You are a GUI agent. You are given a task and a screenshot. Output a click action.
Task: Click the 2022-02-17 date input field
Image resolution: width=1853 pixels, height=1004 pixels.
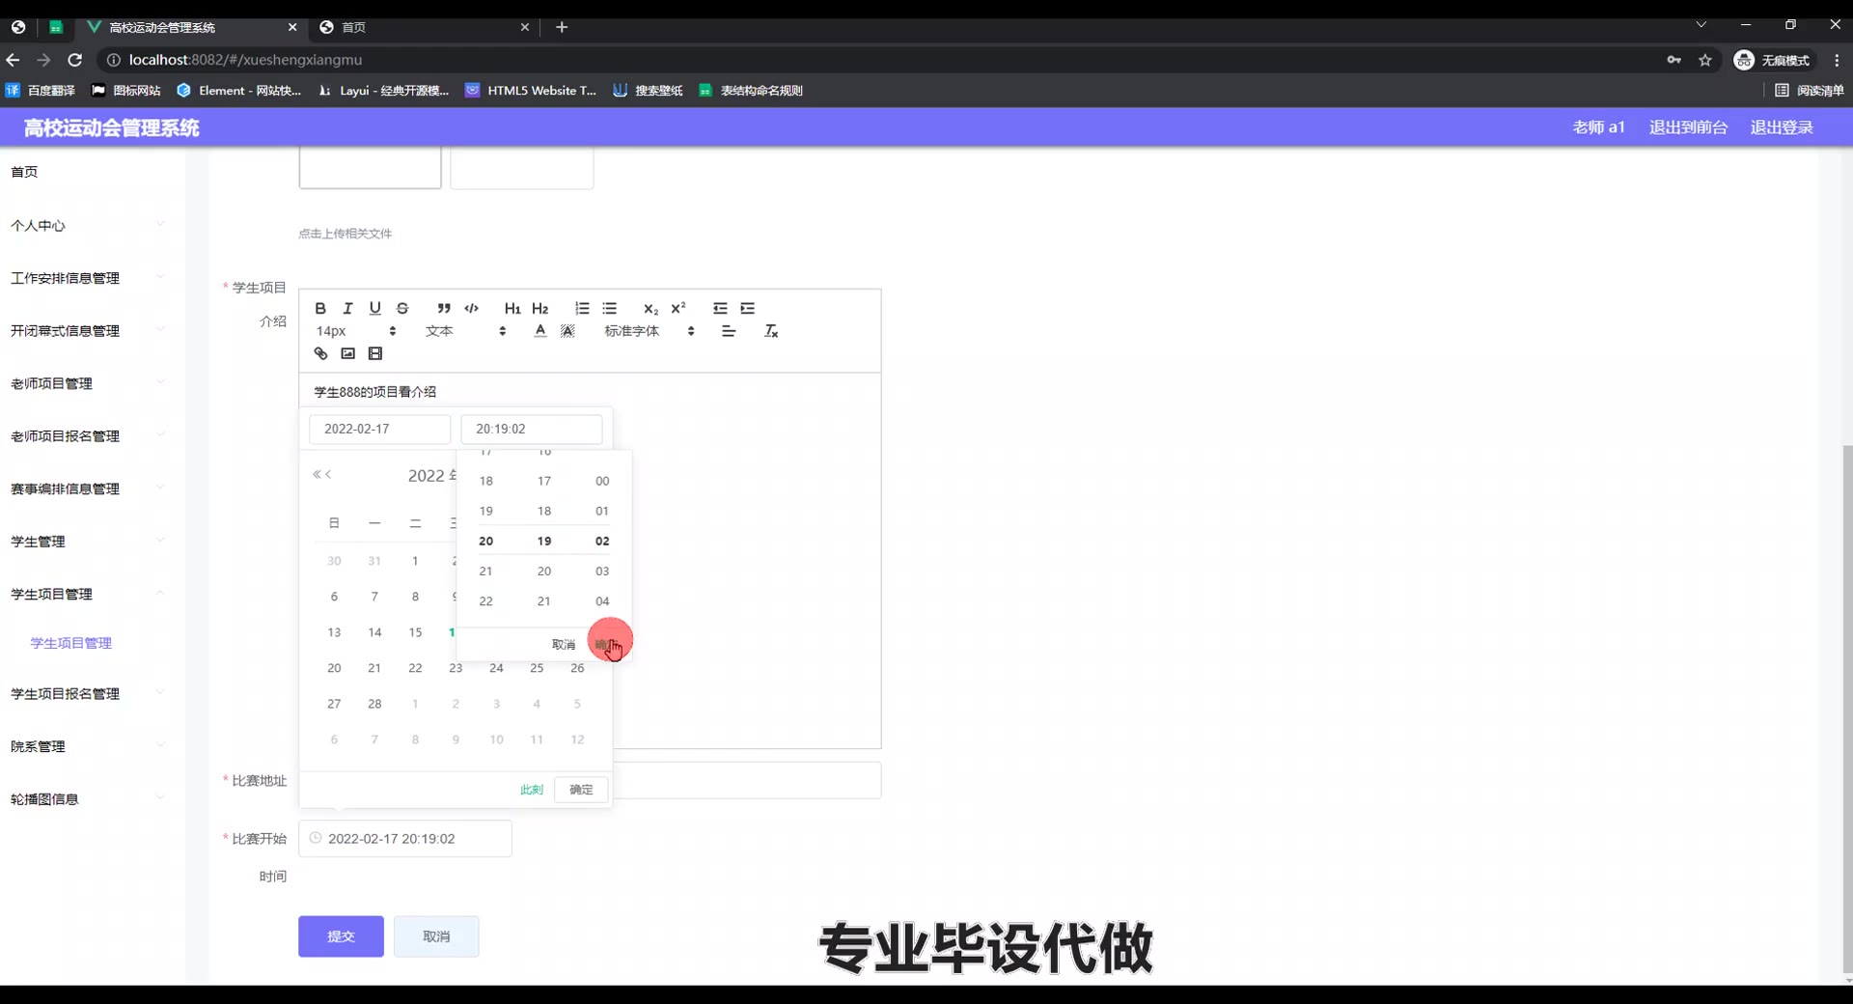coord(379,429)
